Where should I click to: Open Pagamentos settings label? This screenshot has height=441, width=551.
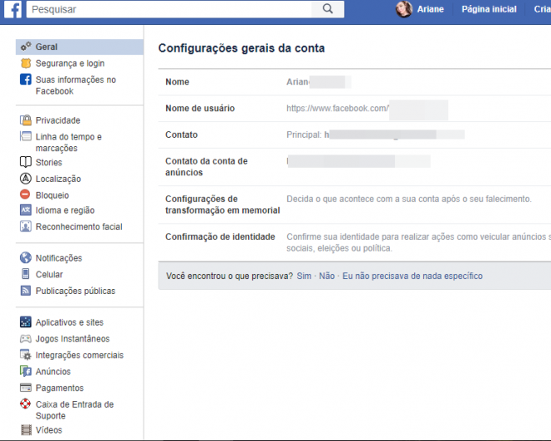click(x=60, y=388)
